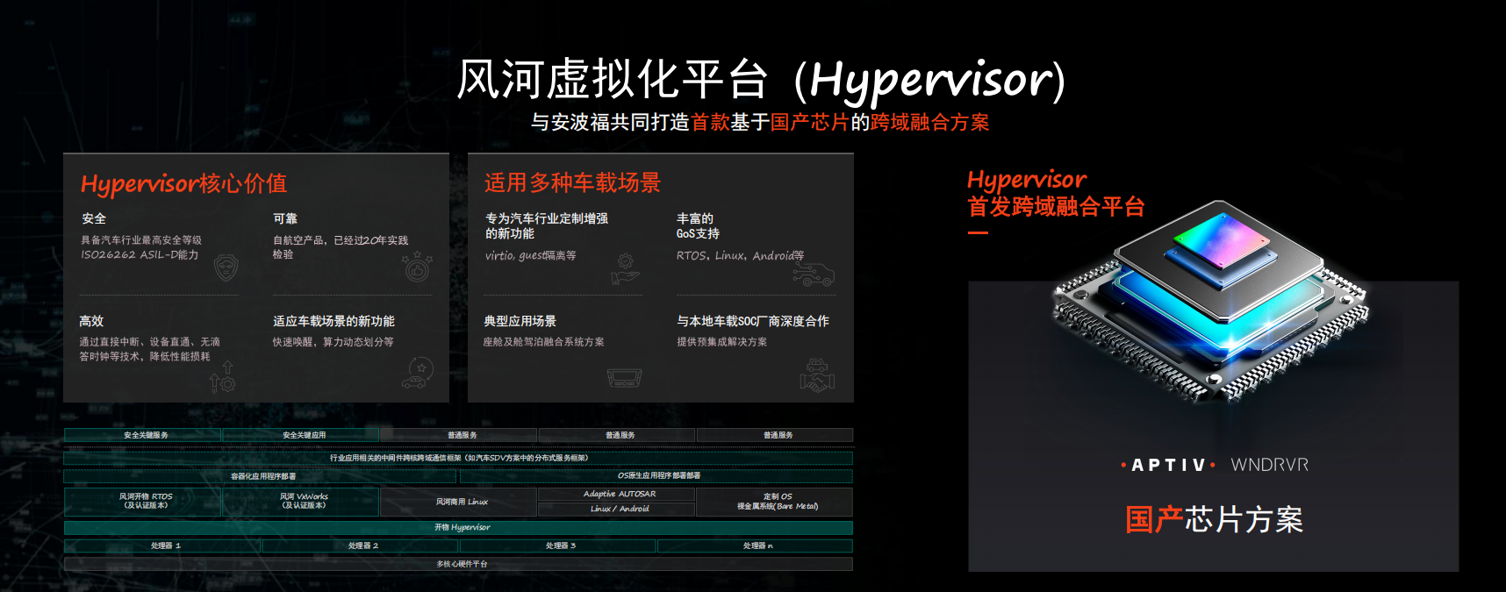Click the 安全关键服务 box in the diagram

144,435
